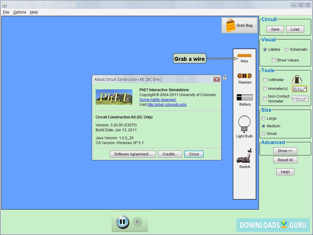Image resolution: width=313 pixels, height=235 pixels.
Task: Open the Options menu
Action: [20, 12]
